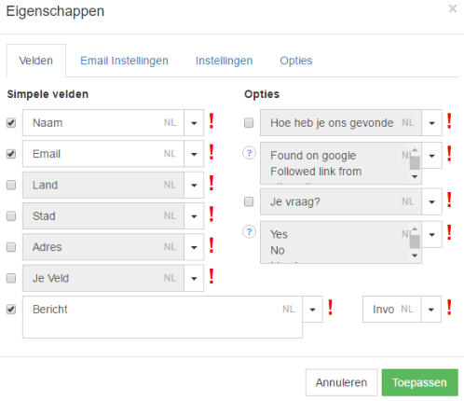Screen dimensions: 464x401
Task: Click the red exclamation mark beside Je vraag?
Action: pos(449,200)
